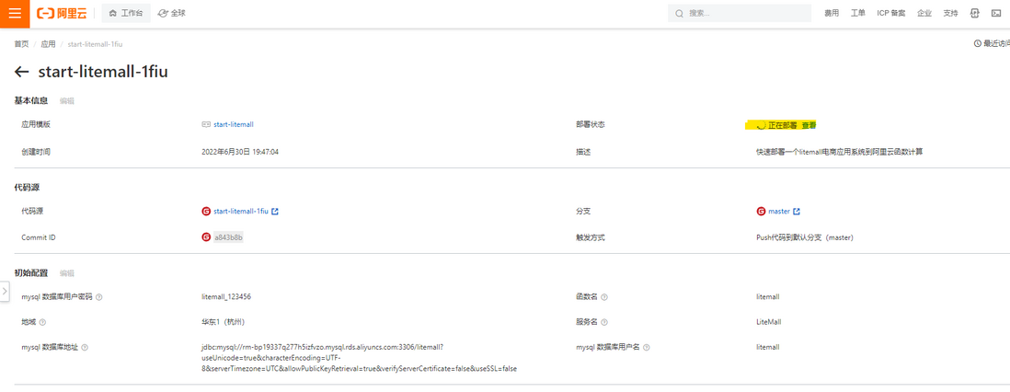The width and height of the screenshot is (1010, 392).
Task: Click 编辑 next to 初始配置
Action: click(67, 273)
